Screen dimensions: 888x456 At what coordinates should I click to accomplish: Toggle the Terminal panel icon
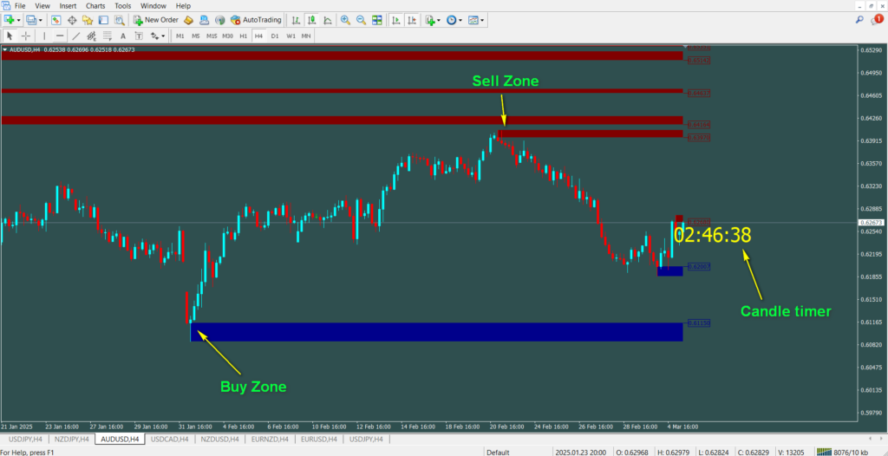click(x=103, y=21)
